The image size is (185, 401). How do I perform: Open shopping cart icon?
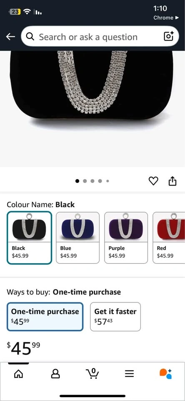[x=92, y=373]
